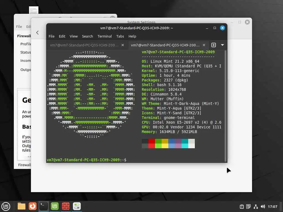The image size is (283, 212).
Task: Click the 'OS: Linux Mint 21.2' line
Action: pos(170,62)
